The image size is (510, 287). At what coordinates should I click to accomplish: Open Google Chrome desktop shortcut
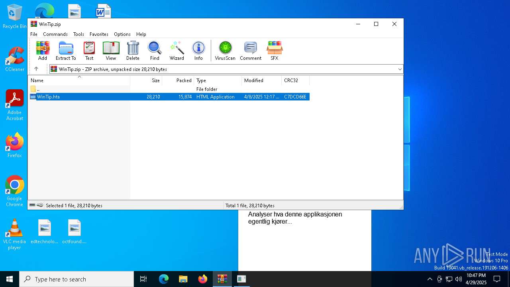coord(15,191)
